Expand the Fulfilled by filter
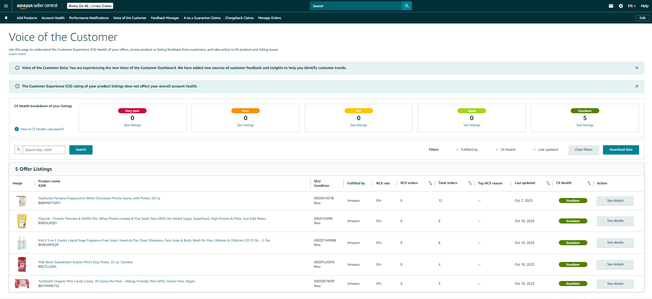This screenshot has width=652, height=299. point(467,150)
